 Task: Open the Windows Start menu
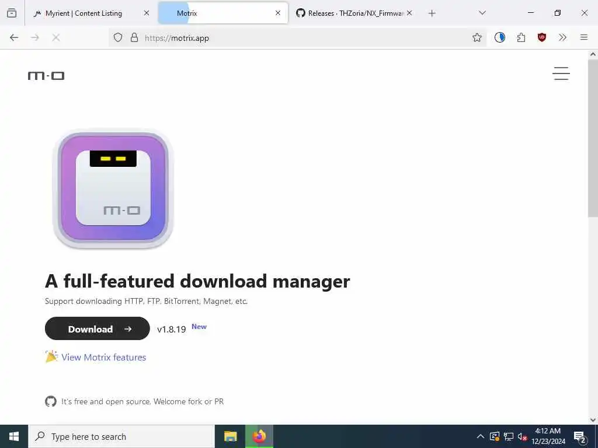pos(14,436)
